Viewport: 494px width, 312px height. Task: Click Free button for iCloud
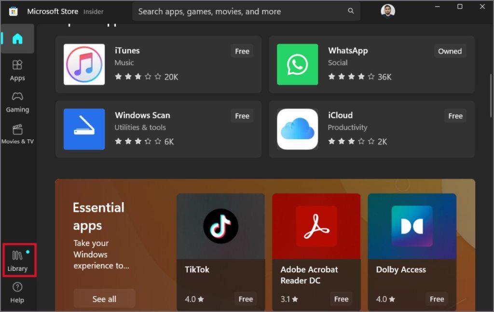pyautogui.click(x=455, y=116)
